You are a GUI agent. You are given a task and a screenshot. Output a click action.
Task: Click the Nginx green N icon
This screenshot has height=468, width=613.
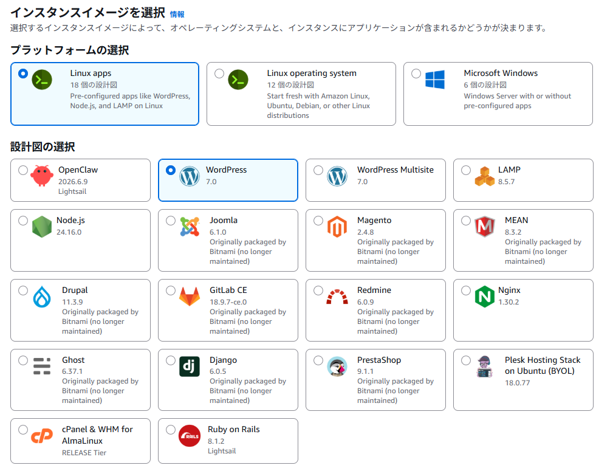point(485,297)
